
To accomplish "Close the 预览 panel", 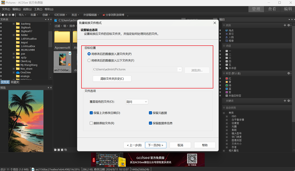I will [51, 88].
